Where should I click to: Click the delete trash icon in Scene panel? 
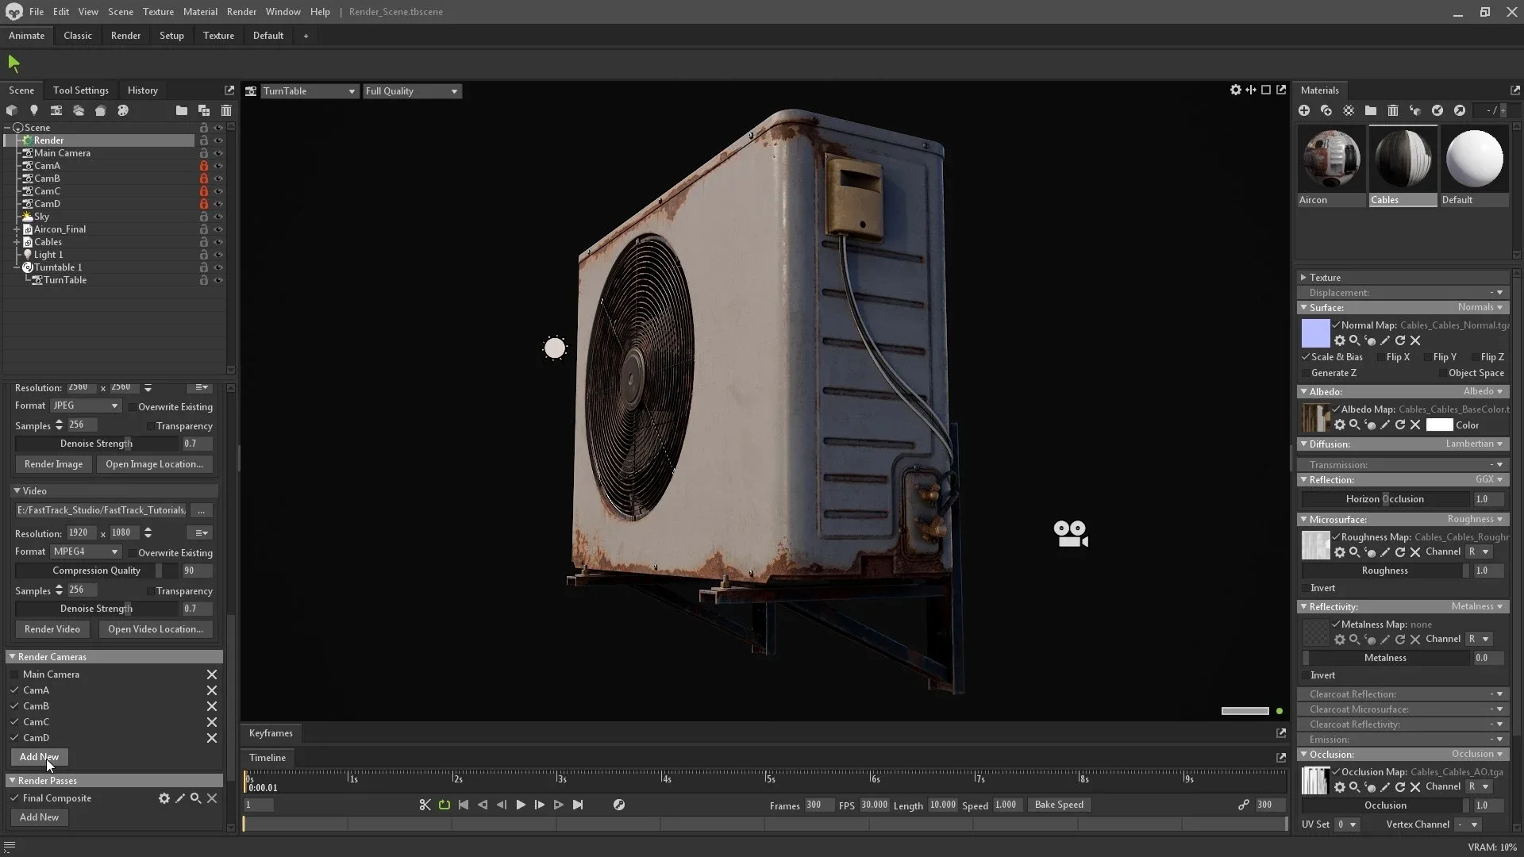pos(226,111)
